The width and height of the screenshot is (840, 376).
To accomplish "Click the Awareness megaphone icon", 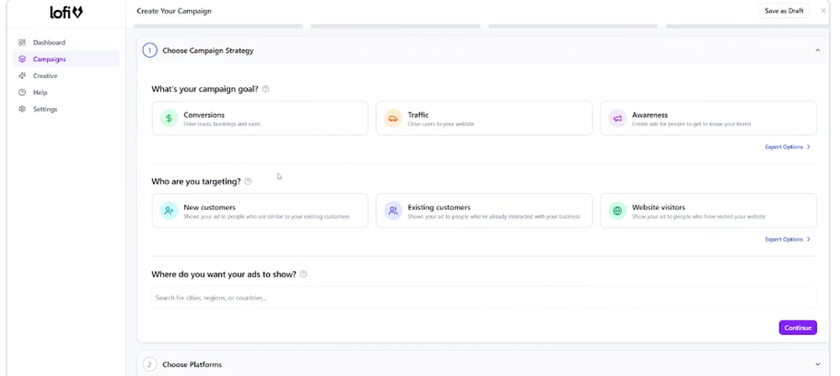I will point(617,118).
